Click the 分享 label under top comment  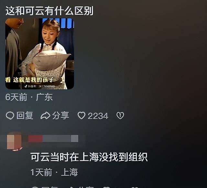click(60, 116)
